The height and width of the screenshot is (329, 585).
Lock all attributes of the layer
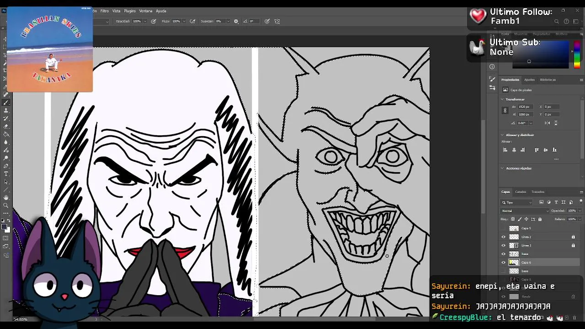pyautogui.click(x=540, y=219)
